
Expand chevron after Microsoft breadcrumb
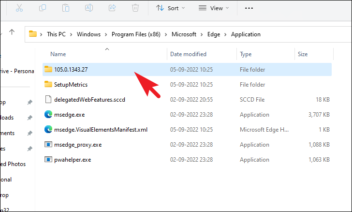[202, 34]
